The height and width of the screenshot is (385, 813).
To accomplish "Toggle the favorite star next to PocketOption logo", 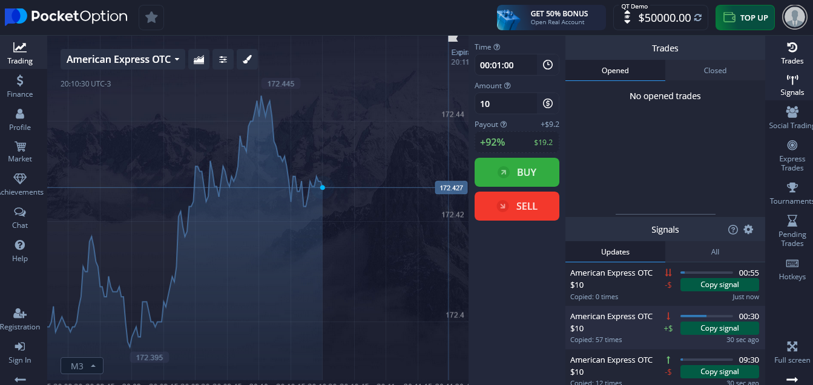I will (x=151, y=17).
